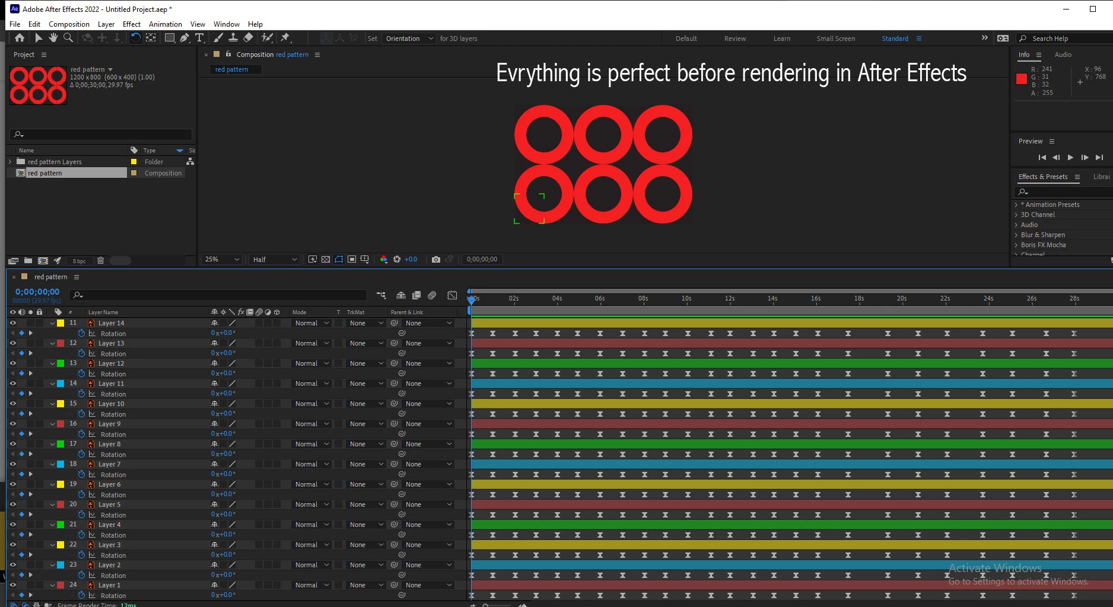Open the Animation menu
The width and height of the screenshot is (1113, 607).
coord(166,24)
